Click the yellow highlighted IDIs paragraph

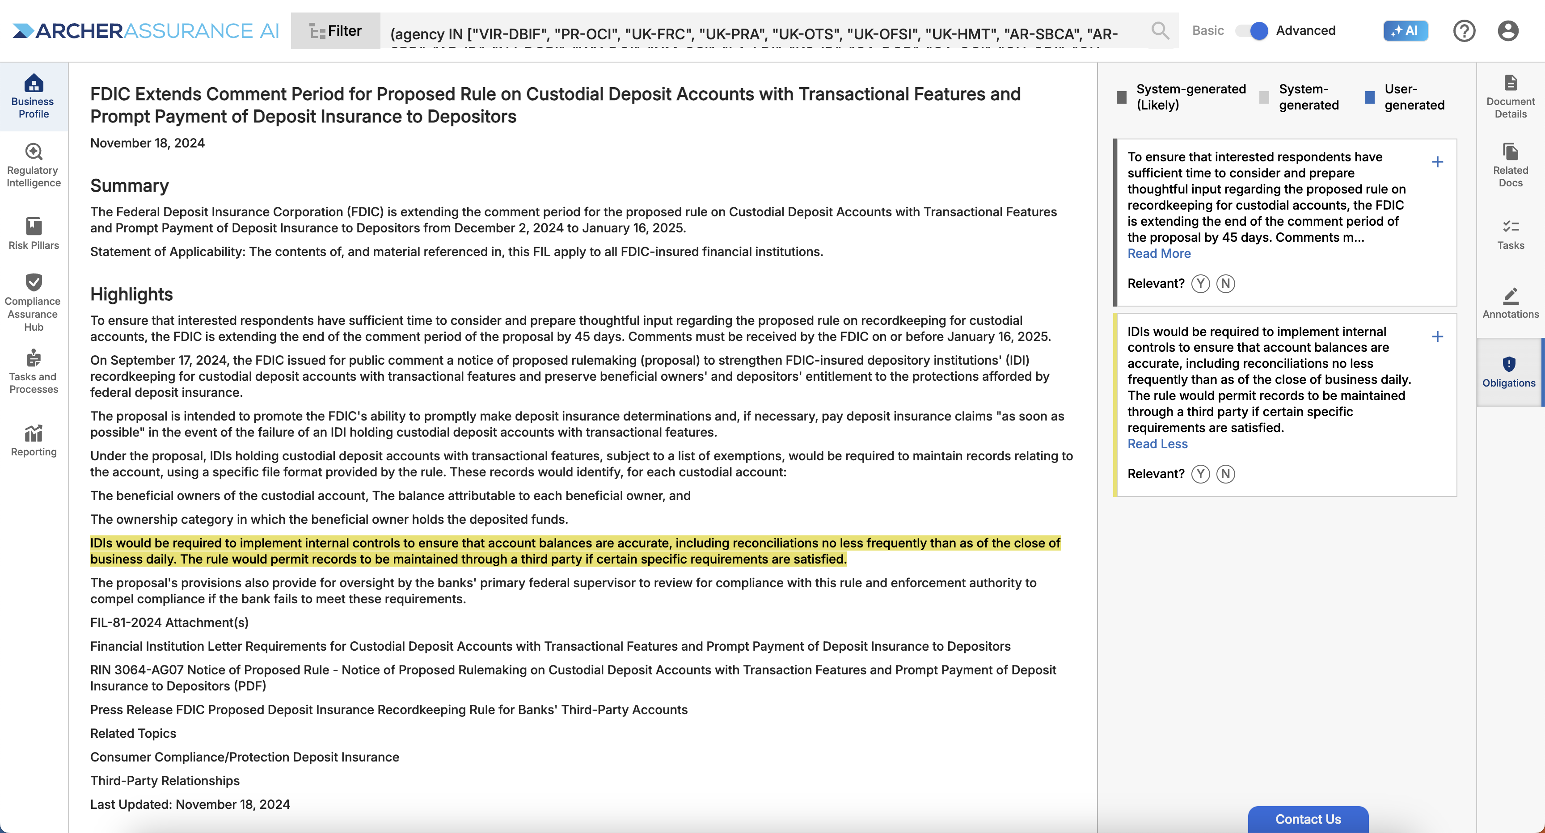click(x=575, y=551)
